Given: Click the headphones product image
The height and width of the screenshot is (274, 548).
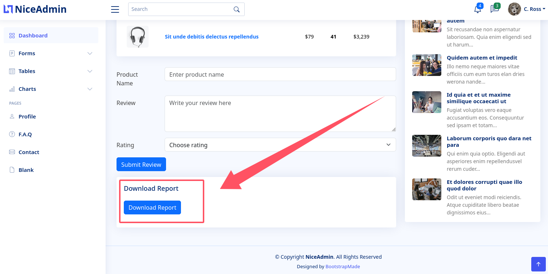Looking at the screenshot, I should [x=138, y=37].
